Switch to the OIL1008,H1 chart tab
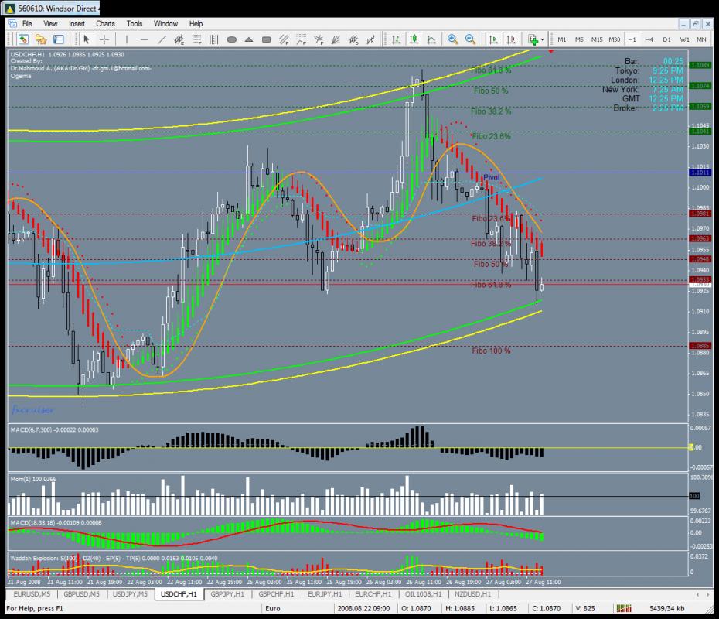The image size is (719, 619). coord(423,593)
